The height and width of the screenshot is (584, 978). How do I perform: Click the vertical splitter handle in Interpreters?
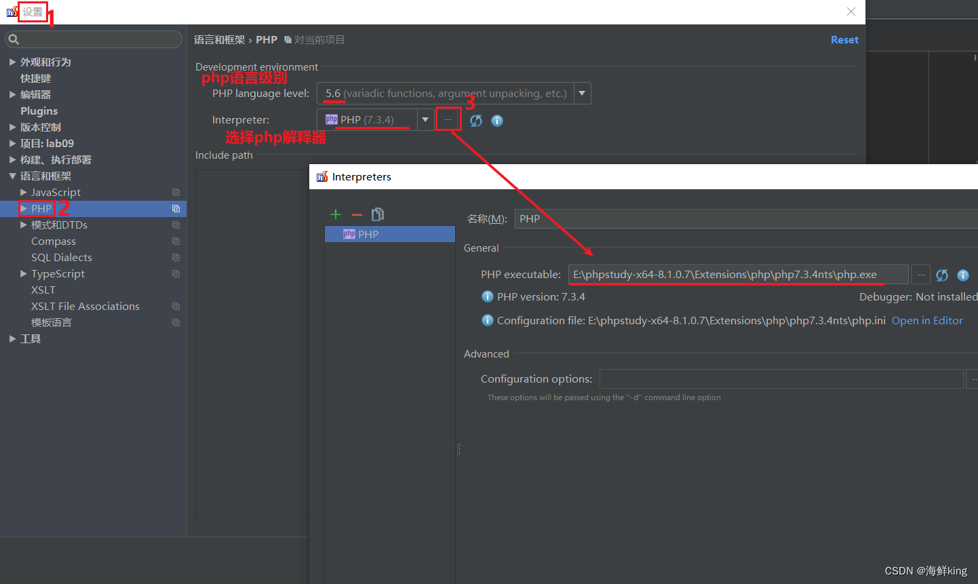pyautogui.click(x=458, y=449)
